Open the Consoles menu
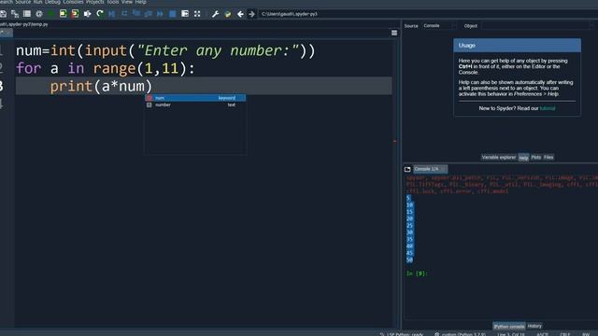598x336 pixels. (x=73, y=2)
